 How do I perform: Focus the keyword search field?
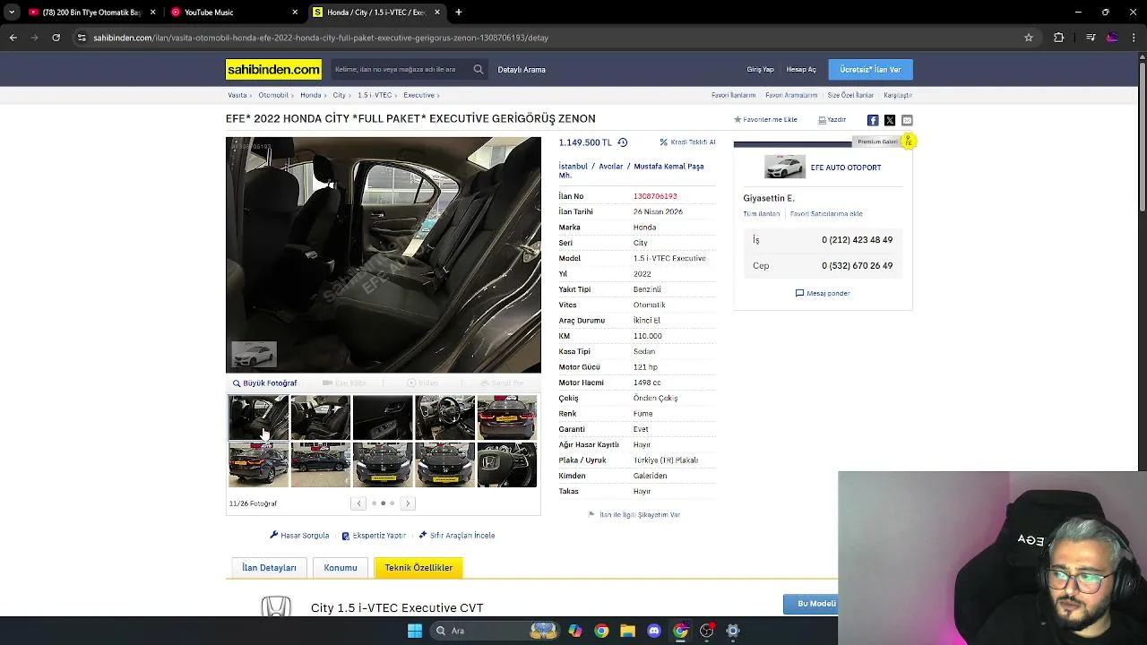click(401, 69)
